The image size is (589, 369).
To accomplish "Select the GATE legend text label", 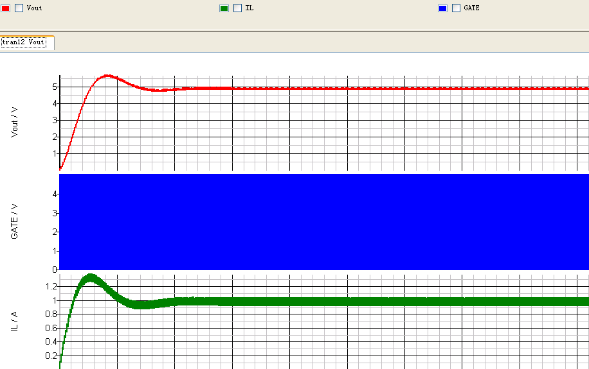I will pos(471,8).
